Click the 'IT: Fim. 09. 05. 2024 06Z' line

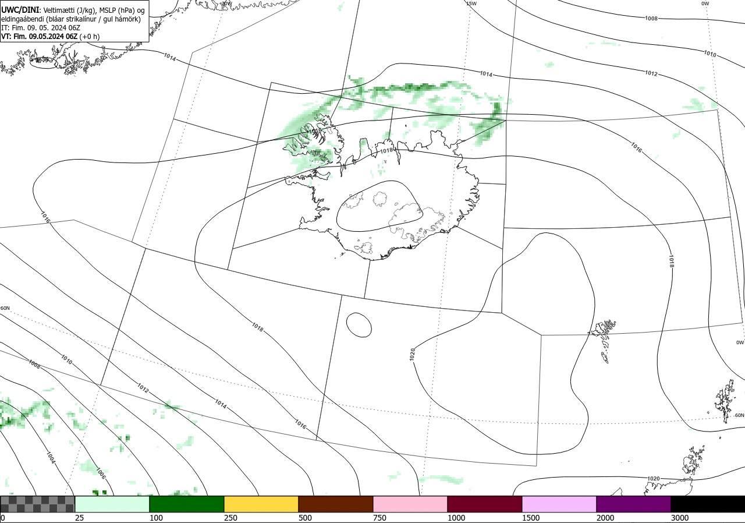click(41, 27)
